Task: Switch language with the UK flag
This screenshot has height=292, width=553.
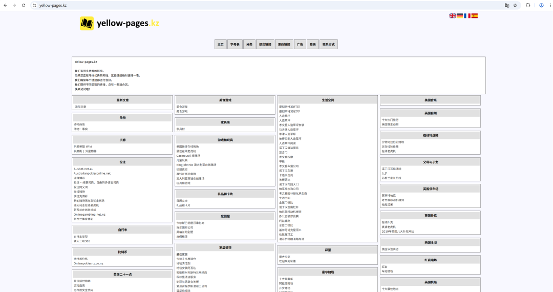Action: click(453, 16)
